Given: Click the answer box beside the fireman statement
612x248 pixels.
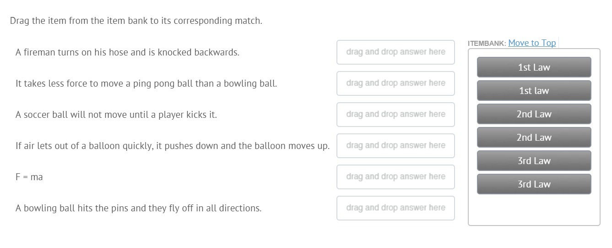Looking at the screenshot, I should pos(395,52).
